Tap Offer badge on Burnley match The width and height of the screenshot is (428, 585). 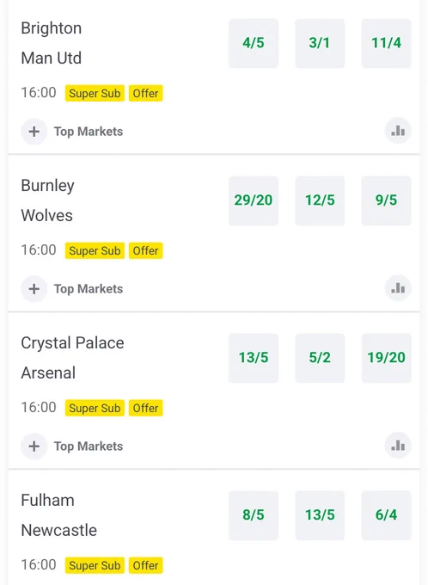click(146, 250)
